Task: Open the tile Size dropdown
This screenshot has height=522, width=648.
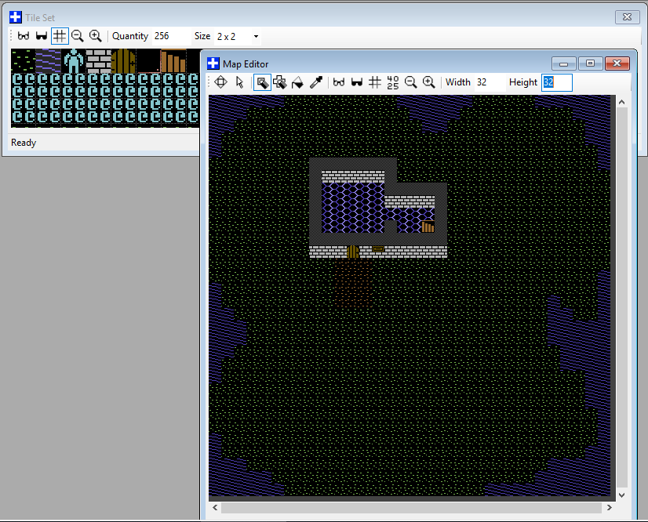Action: (x=256, y=36)
